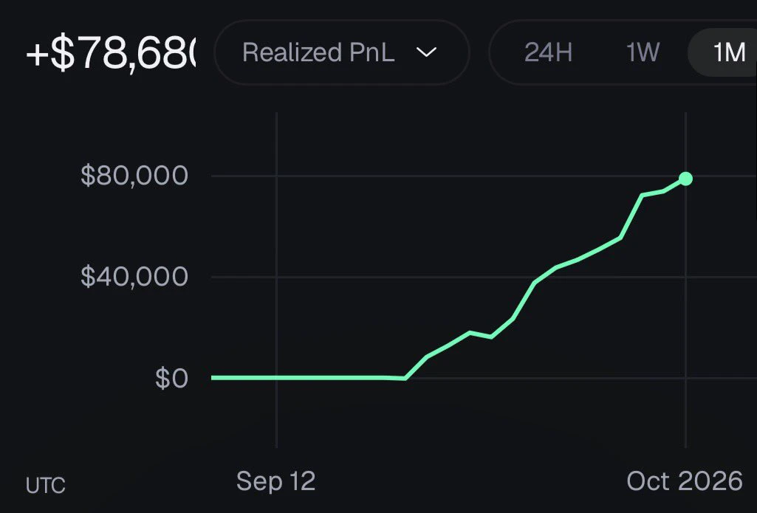Click the Oct 2026 date label
757x513 pixels.
click(x=685, y=481)
